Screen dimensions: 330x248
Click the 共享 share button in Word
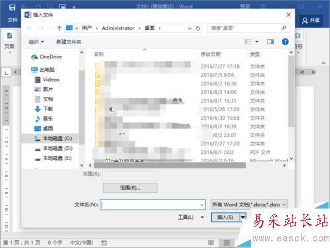pyautogui.click(x=311, y=20)
